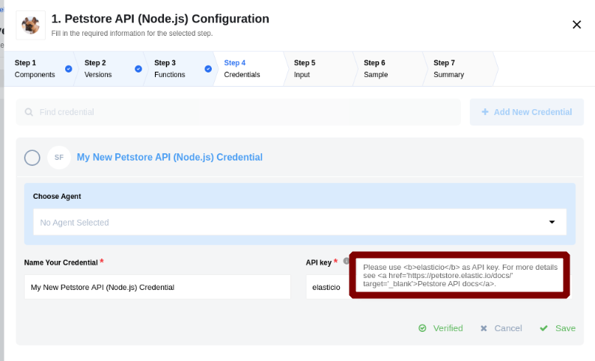
Task: Click the search magnifier icon
Action: pyautogui.click(x=28, y=112)
